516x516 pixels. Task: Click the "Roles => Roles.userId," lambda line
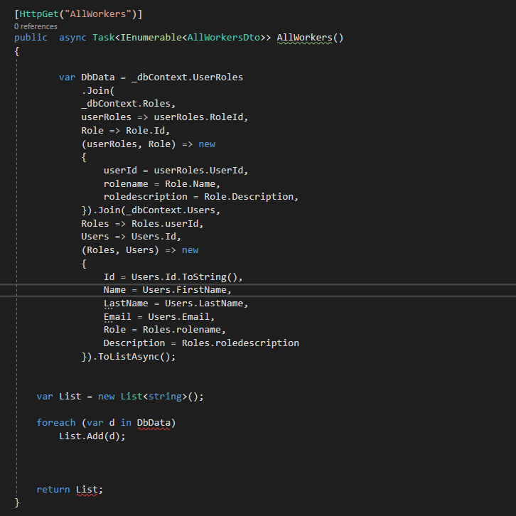click(142, 224)
